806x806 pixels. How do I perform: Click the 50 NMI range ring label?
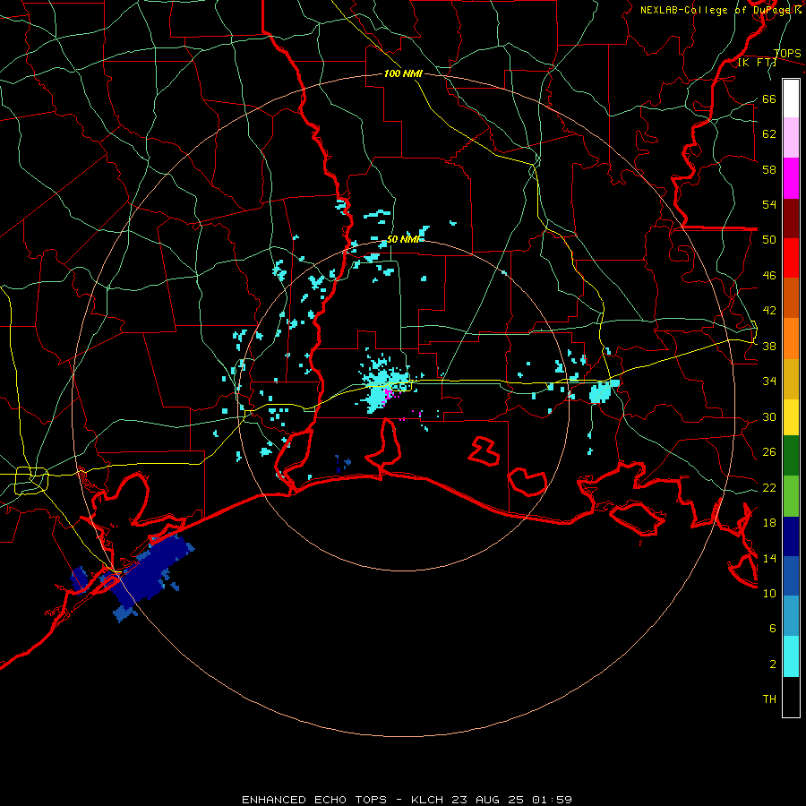(403, 239)
